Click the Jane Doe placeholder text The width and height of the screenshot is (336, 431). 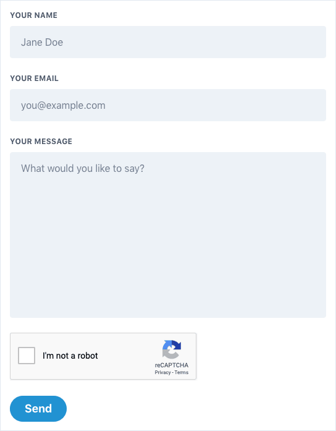click(42, 42)
